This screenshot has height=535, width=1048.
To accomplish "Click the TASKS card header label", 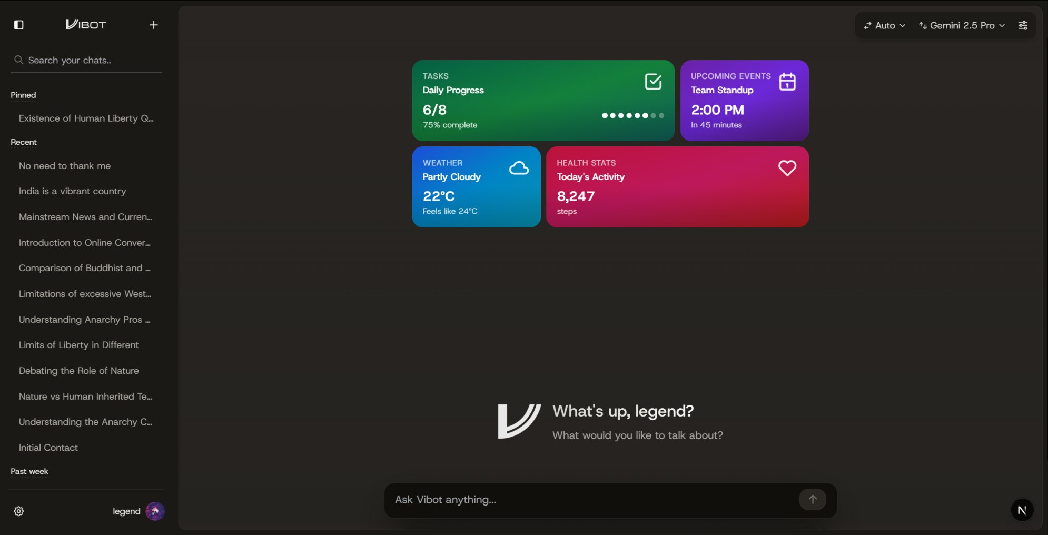I will point(436,76).
